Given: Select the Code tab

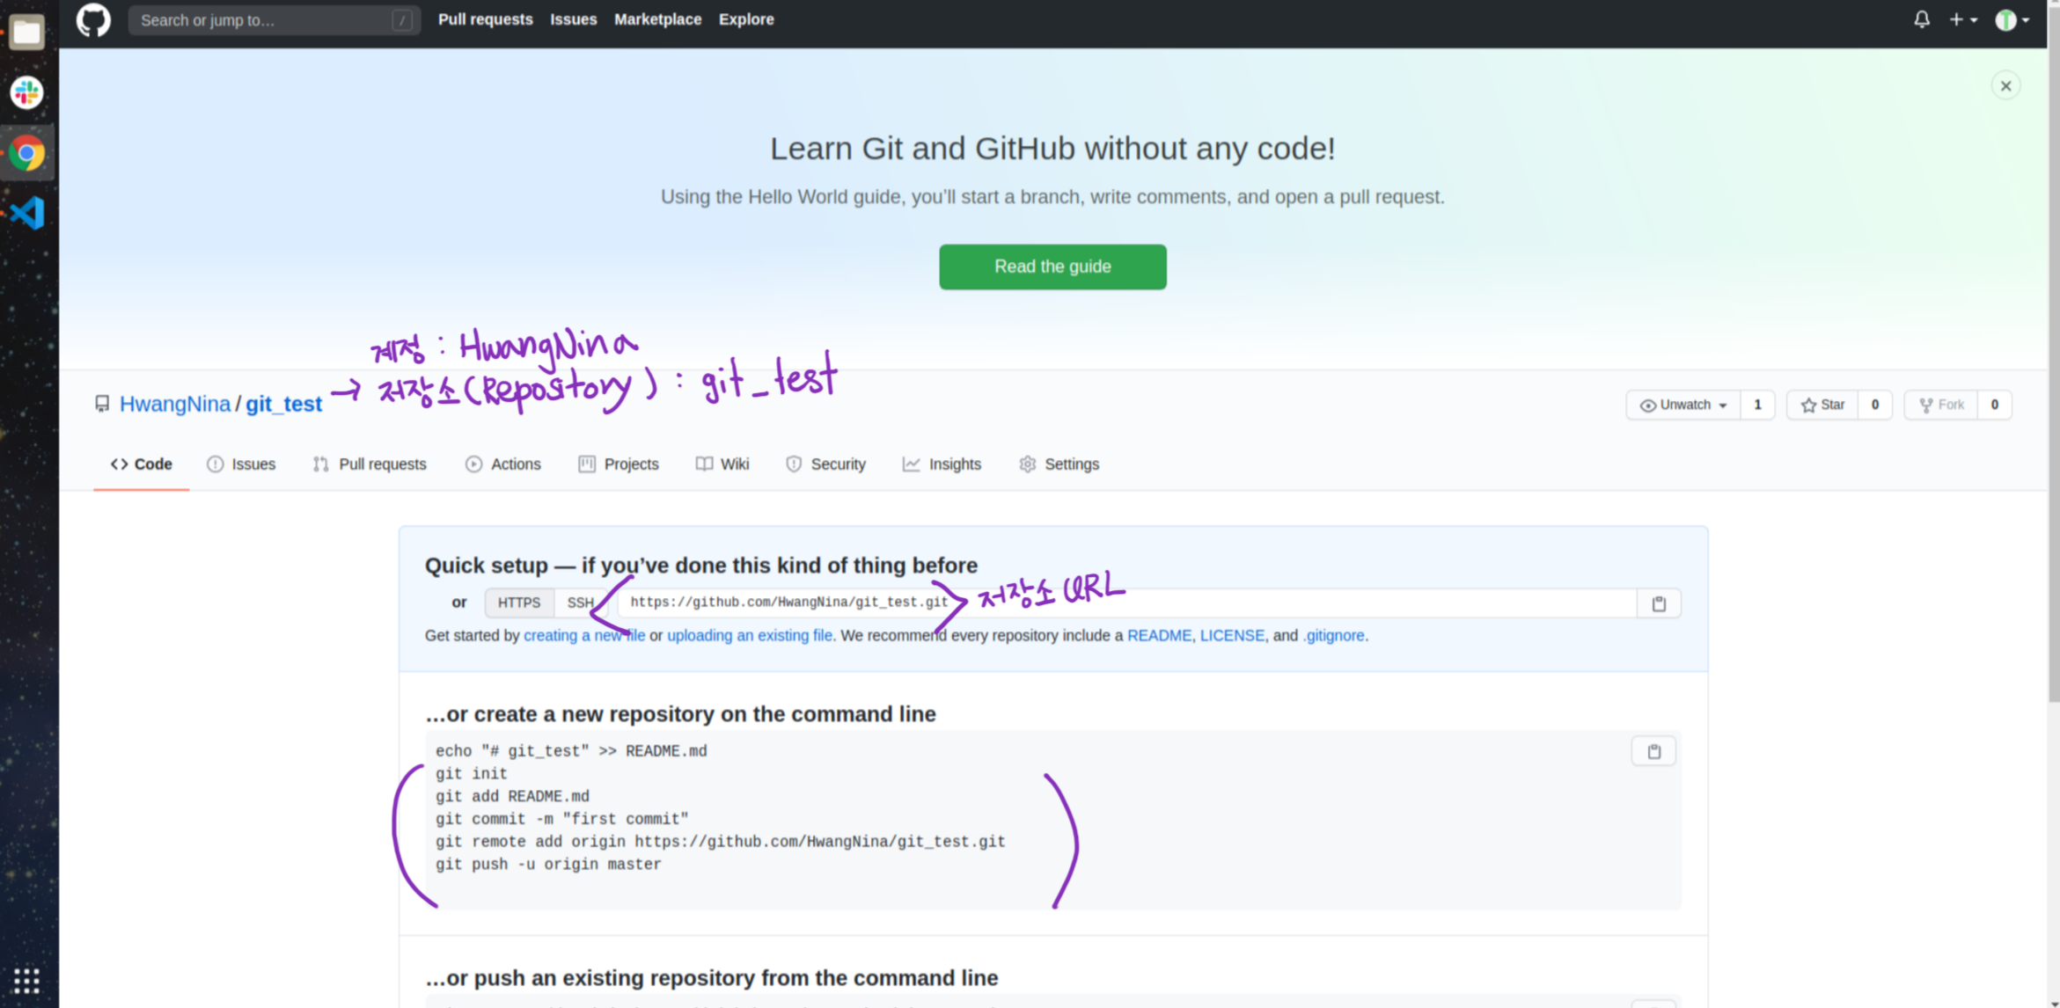Looking at the screenshot, I should (141, 464).
